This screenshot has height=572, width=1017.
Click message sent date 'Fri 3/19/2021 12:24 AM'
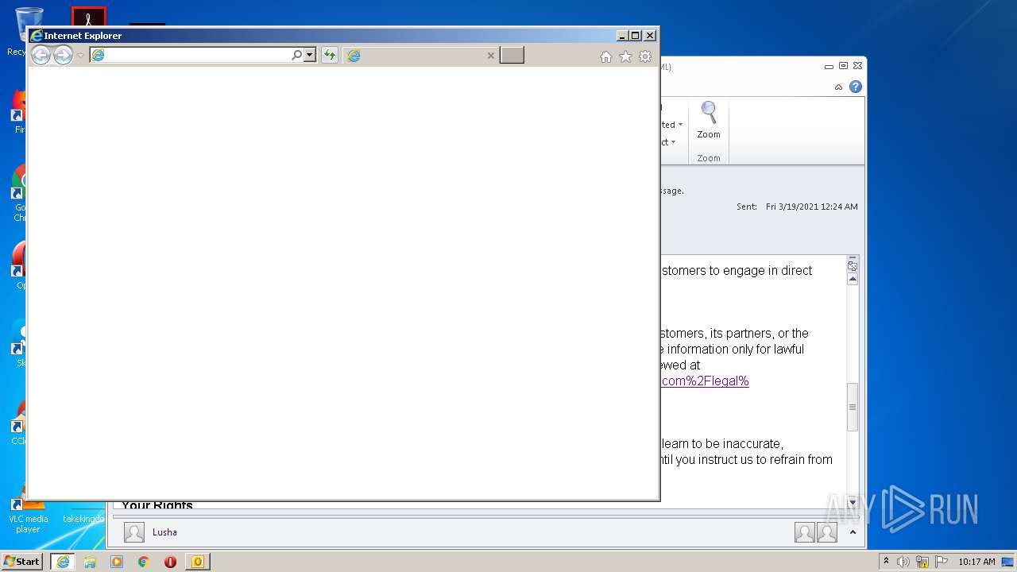(x=812, y=207)
